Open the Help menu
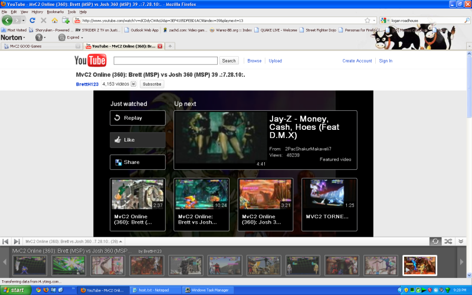The height and width of the screenshot is (295, 472). pos(83,12)
